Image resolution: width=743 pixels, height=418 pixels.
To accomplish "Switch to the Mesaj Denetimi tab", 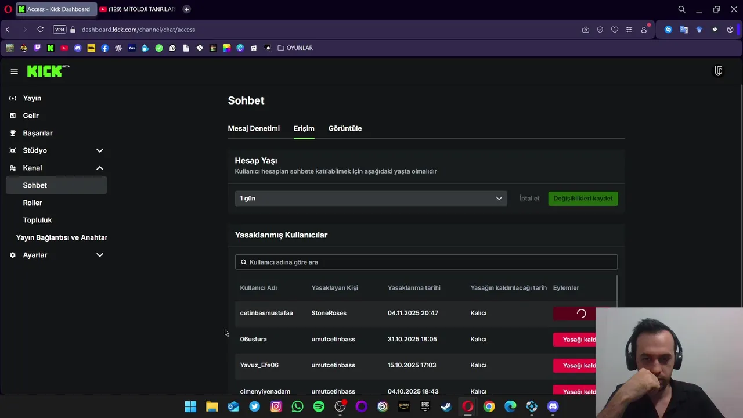I will pyautogui.click(x=254, y=128).
